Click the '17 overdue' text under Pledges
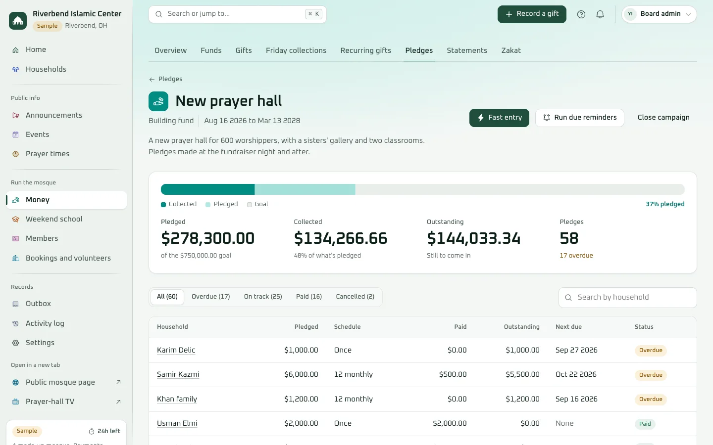The height and width of the screenshot is (445, 713). 576,256
